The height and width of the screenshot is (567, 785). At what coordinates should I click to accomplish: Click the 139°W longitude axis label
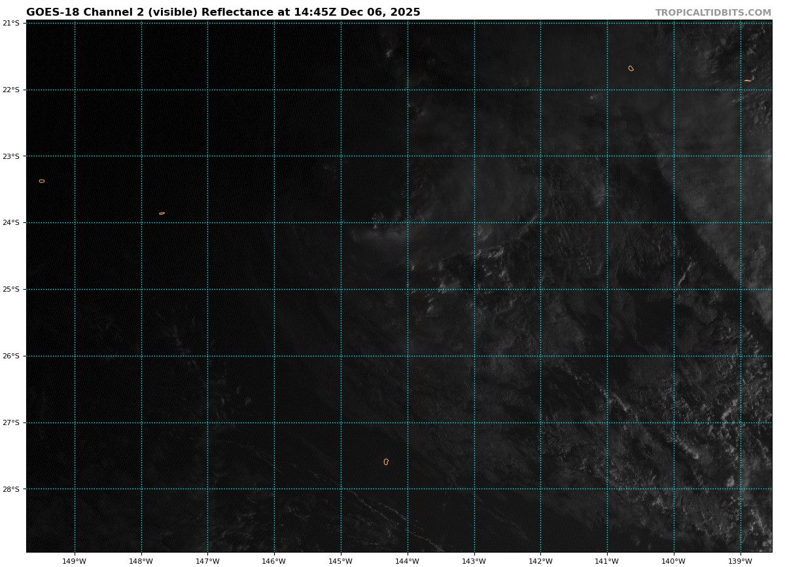point(740,561)
